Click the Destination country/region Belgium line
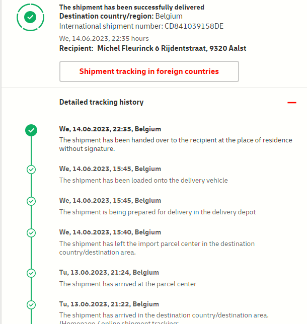307x324 pixels. coord(121,17)
